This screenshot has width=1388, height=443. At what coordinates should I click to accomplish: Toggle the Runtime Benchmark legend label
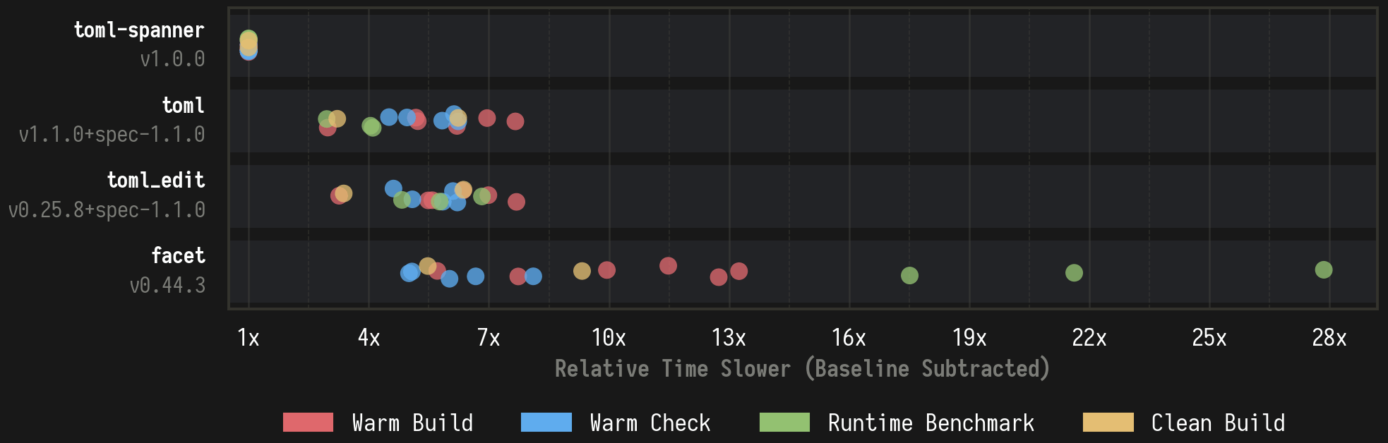pyautogui.click(x=931, y=423)
